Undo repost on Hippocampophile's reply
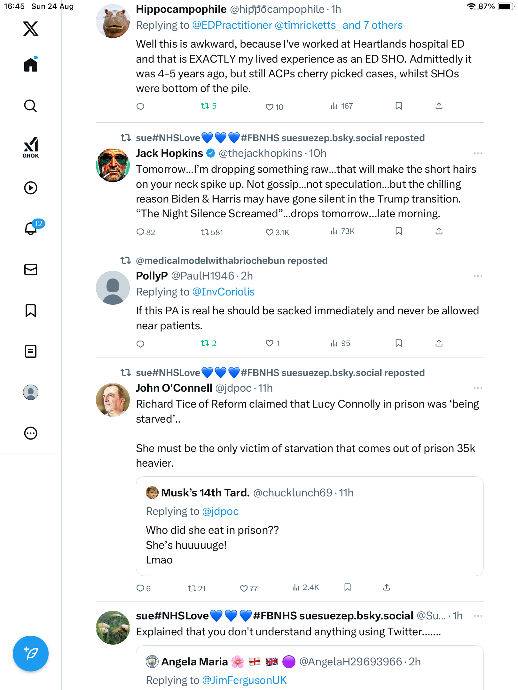The height and width of the screenshot is (690, 518). pos(205,106)
